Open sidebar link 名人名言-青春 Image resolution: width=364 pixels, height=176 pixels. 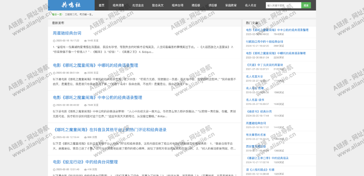coord(255,88)
